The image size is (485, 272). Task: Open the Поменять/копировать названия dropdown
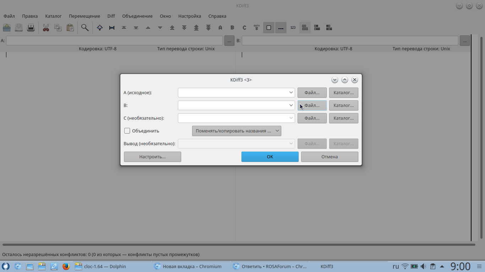coord(236,131)
